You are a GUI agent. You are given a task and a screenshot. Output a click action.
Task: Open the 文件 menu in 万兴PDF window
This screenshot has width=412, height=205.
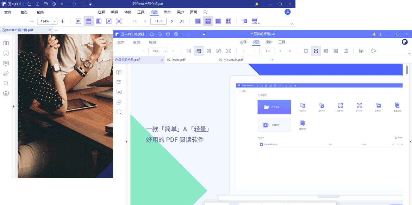click(x=8, y=12)
